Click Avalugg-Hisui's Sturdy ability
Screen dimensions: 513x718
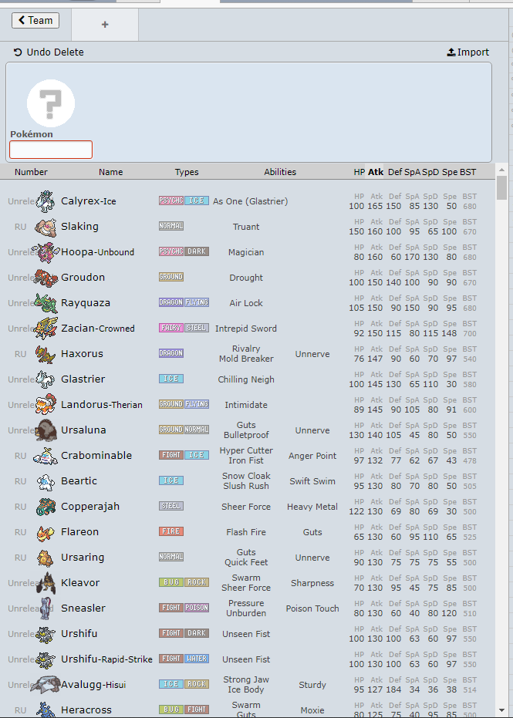coord(312,685)
